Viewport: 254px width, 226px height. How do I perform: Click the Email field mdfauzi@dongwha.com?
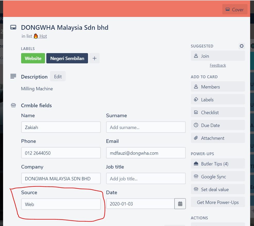tap(146, 153)
